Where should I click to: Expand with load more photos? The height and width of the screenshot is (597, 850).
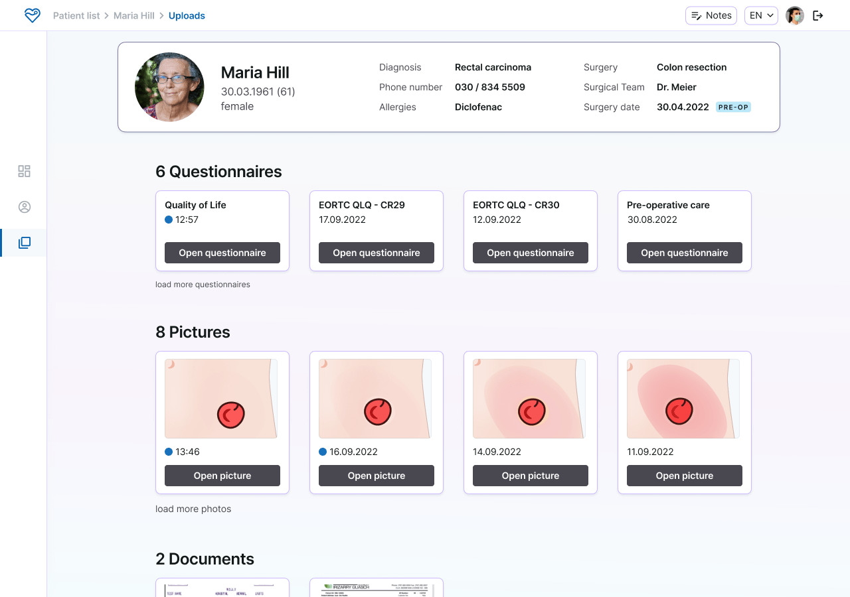(193, 509)
